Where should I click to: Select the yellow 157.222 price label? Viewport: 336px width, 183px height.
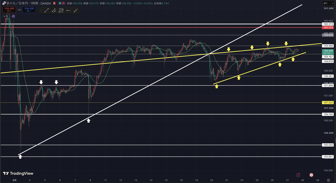click(328, 103)
